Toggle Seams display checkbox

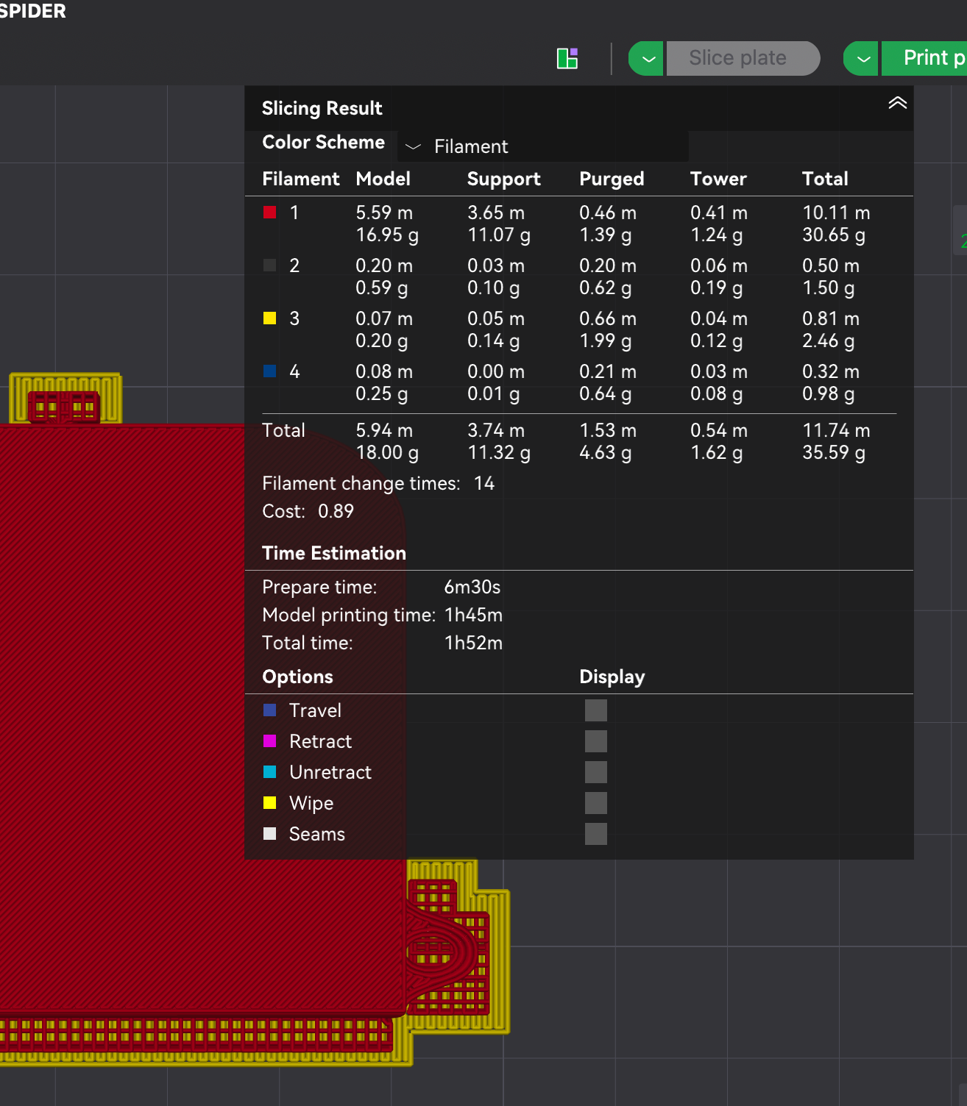[596, 834]
